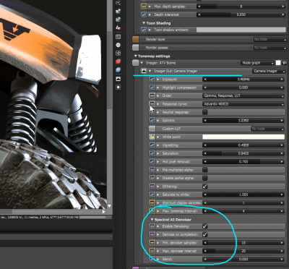Open the Camera imager type dropdown
289x269 pixels.
[269, 71]
